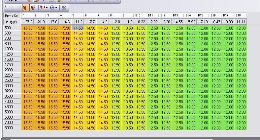This screenshot has height=140, width=260.
Task: Switch to table 2 toolbar icon
Action: coord(33,8)
